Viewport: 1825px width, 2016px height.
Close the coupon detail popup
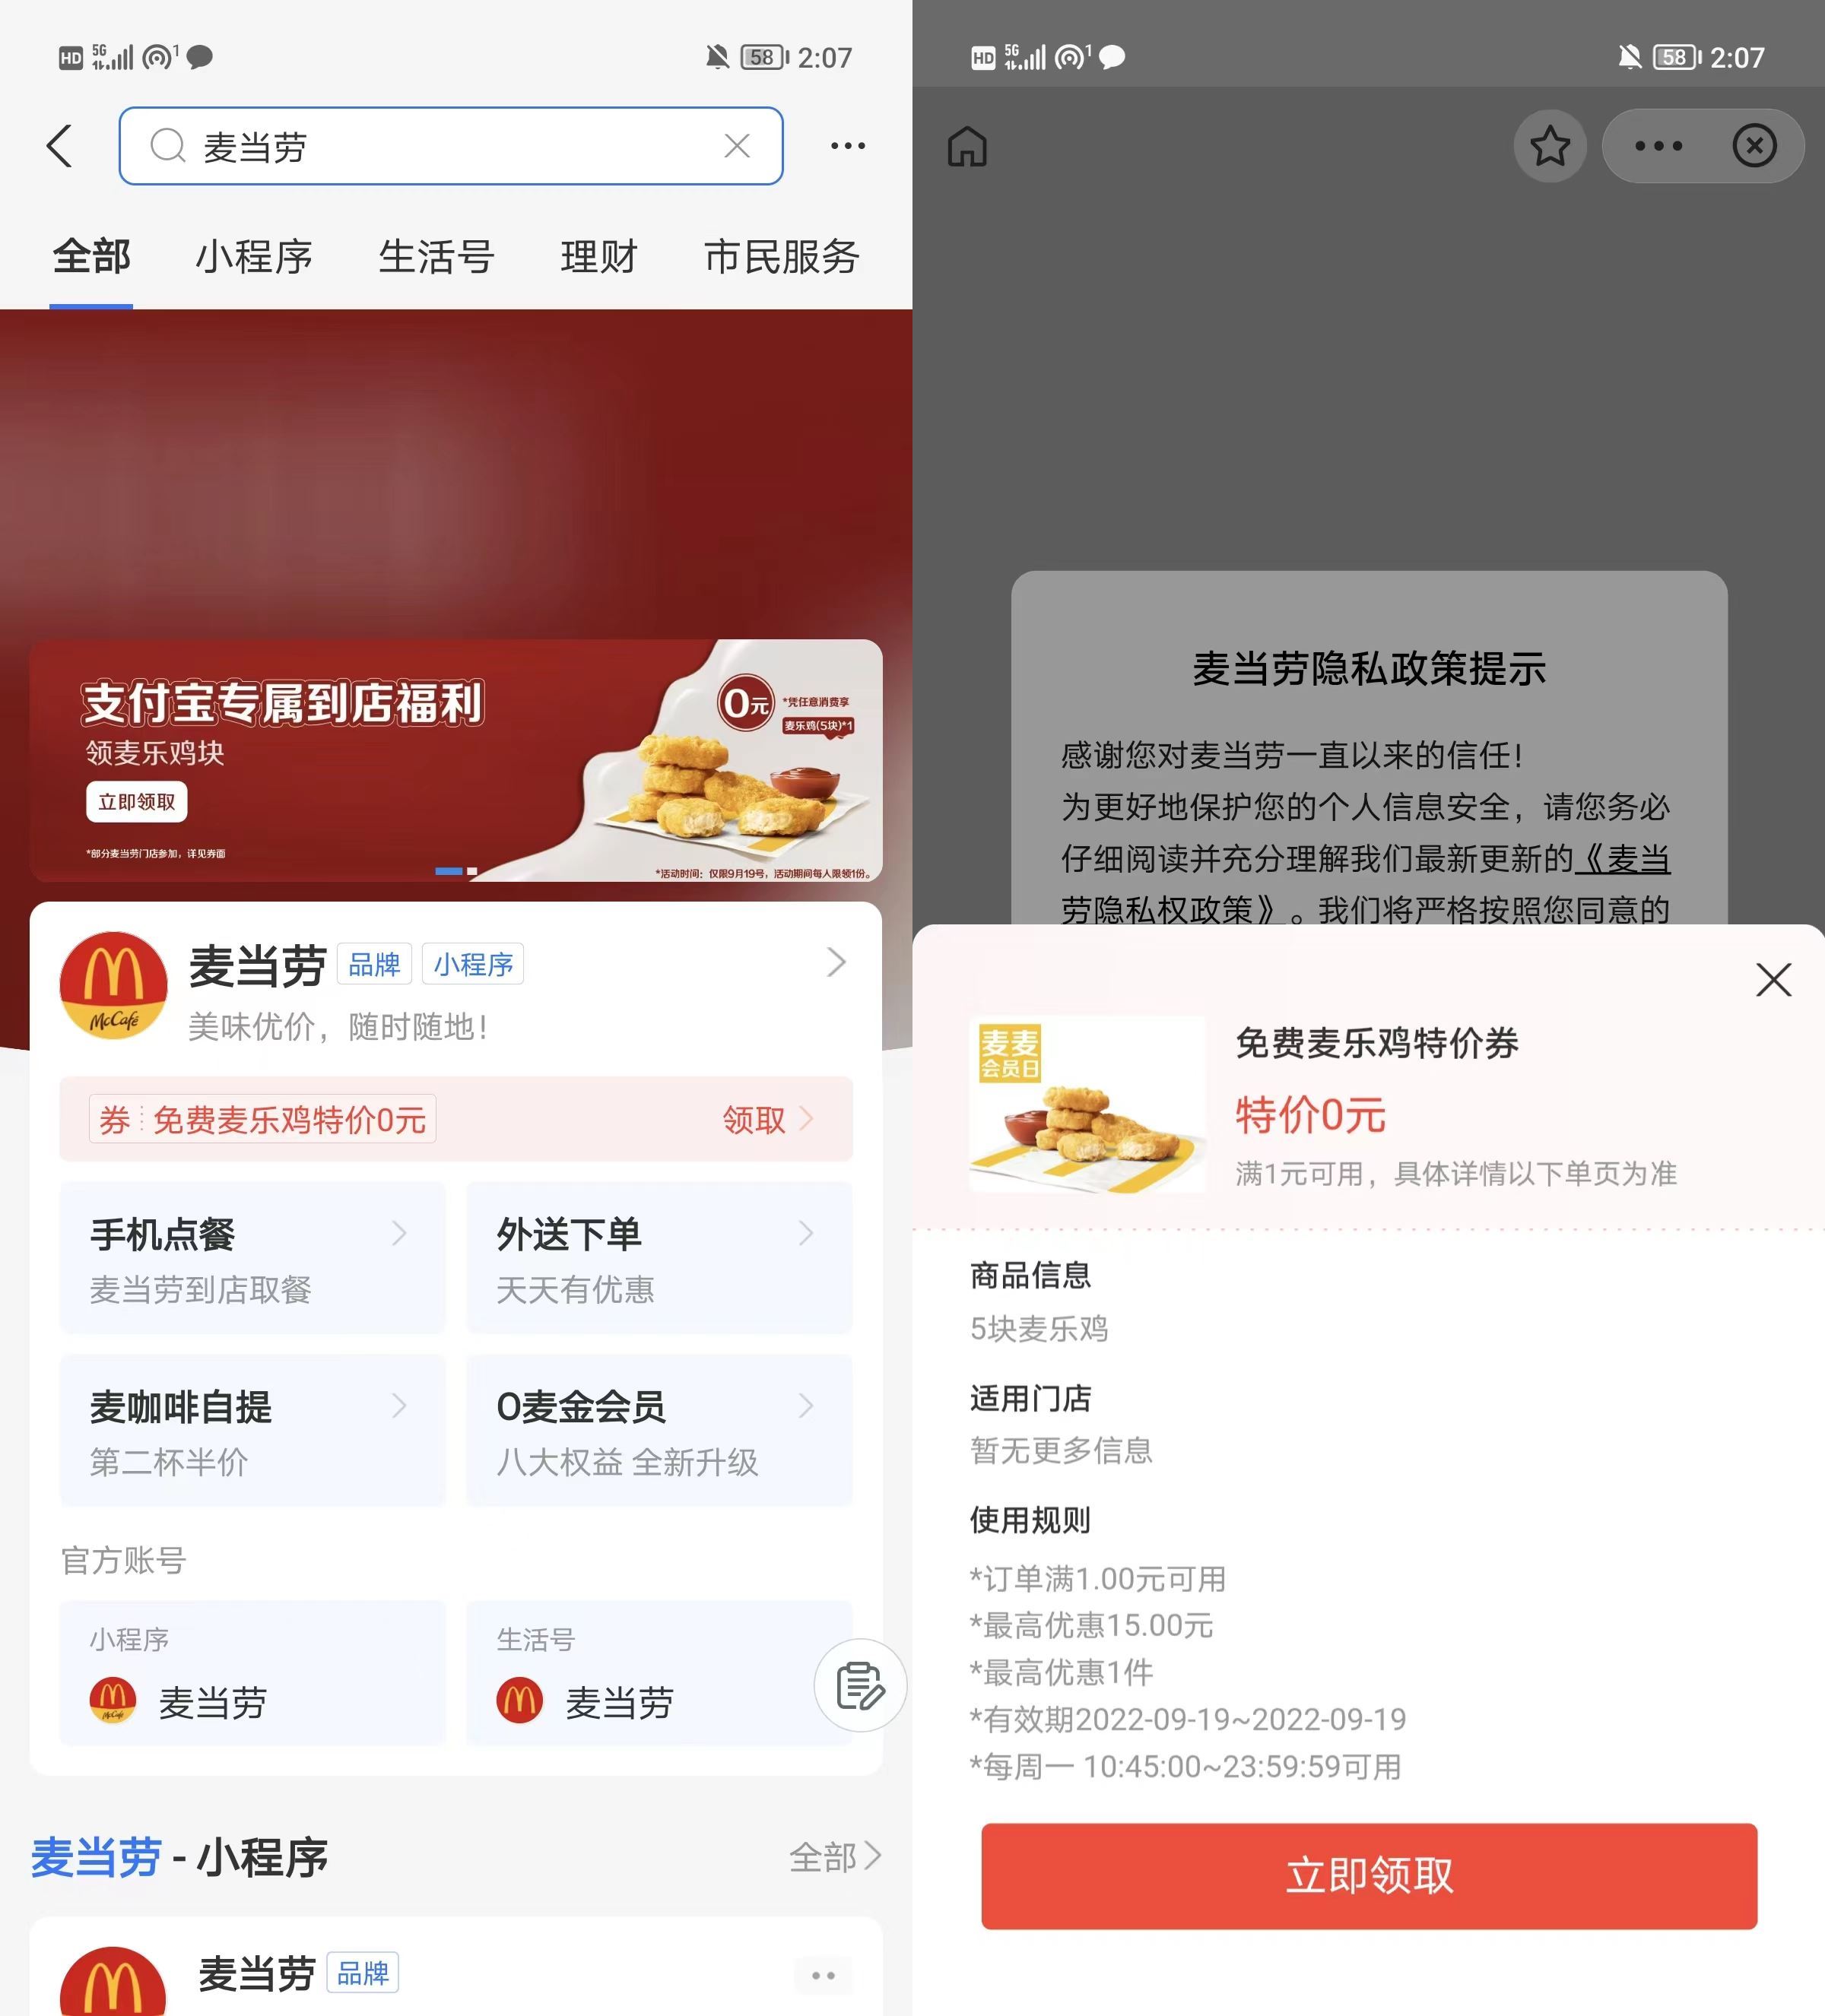coord(1774,978)
